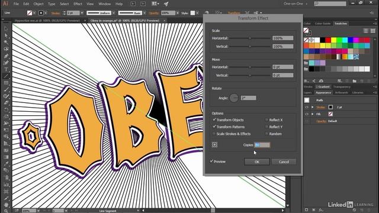Click Opacity Default in Appearance panel

click(x=326, y=121)
